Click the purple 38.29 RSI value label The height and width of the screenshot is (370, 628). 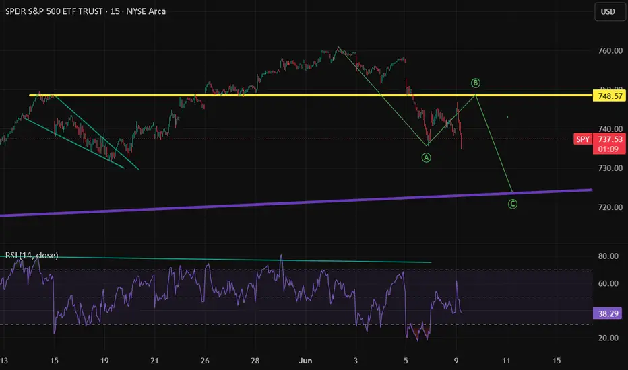[x=608, y=313]
